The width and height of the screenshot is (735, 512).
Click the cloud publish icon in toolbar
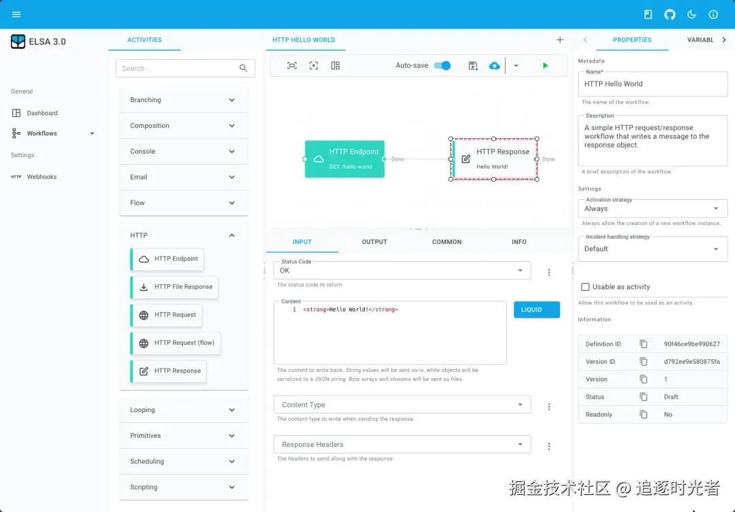(494, 65)
